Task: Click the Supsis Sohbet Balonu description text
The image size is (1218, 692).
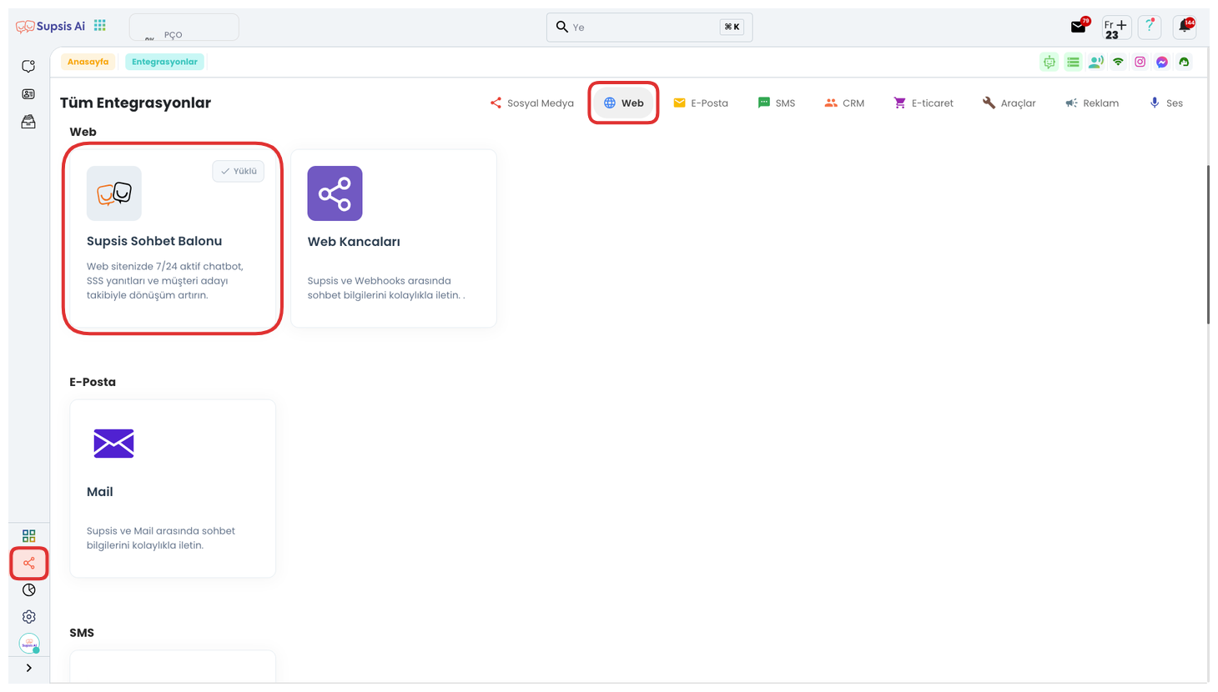Action: point(165,281)
